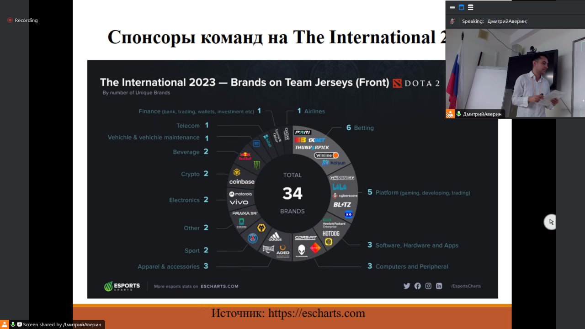The height and width of the screenshot is (329, 585).
Task: Click the motorola logo in the chart
Action: 240,194
